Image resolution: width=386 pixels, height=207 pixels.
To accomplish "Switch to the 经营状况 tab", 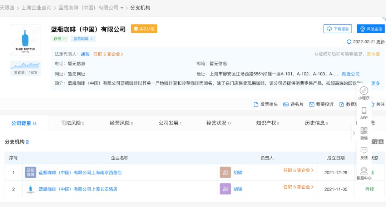I will point(215,122).
